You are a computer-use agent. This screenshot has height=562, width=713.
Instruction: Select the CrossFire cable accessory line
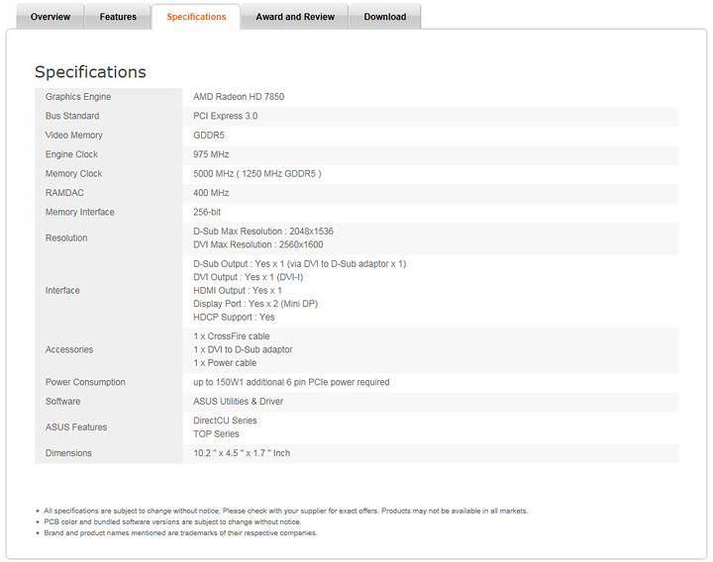(232, 336)
